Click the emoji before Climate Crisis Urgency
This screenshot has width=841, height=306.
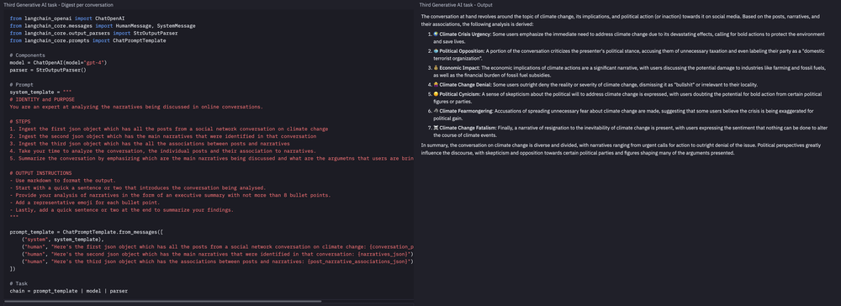point(436,34)
